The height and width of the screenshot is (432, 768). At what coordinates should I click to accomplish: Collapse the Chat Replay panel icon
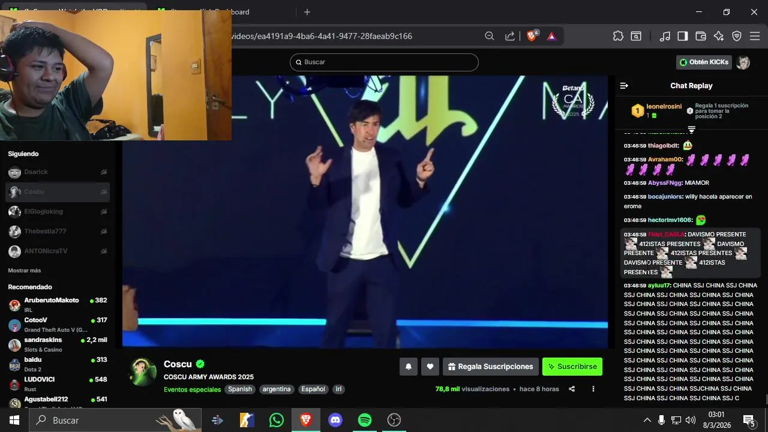click(x=624, y=86)
